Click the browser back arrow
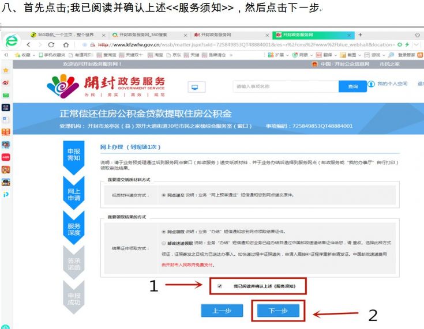 point(28,44)
